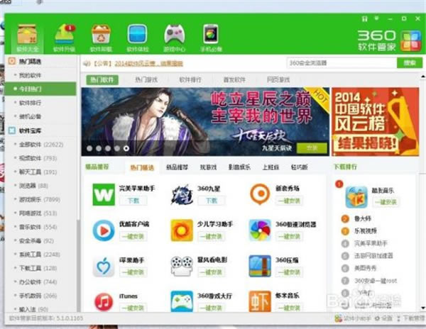Click the 热门精选 sidebar section icon
The image size is (426, 329).
12,61
